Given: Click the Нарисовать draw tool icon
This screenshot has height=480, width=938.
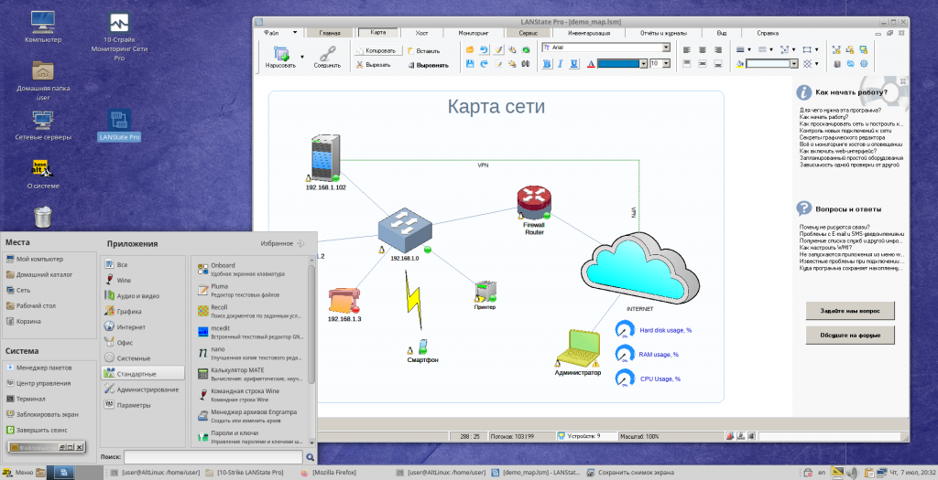Looking at the screenshot, I should (281, 54).
